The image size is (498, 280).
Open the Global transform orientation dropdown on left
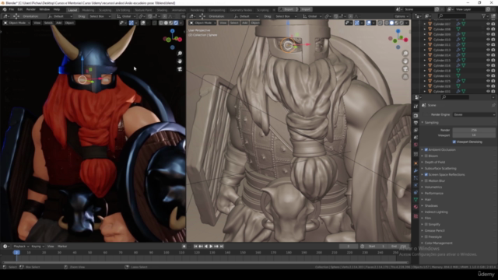[x=125, y=16]
